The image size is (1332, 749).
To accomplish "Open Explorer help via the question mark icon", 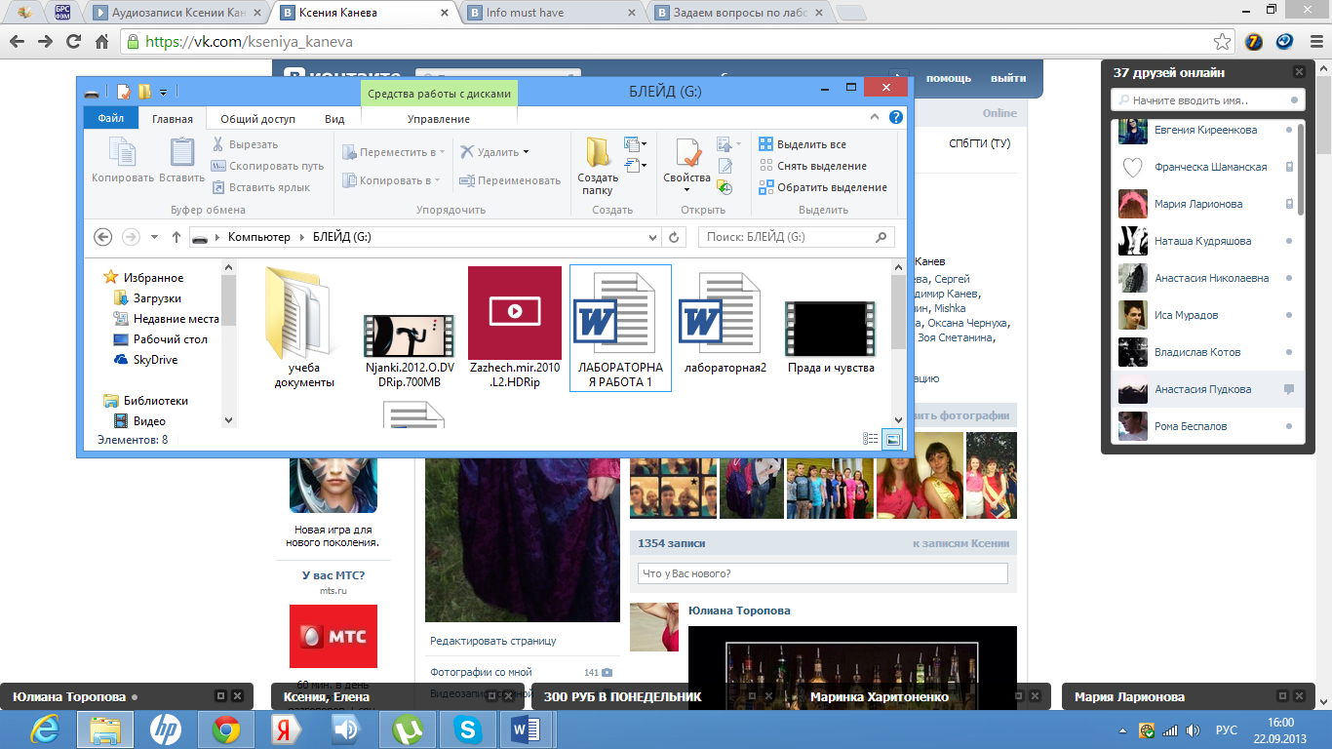I will (x=896, y=117).
